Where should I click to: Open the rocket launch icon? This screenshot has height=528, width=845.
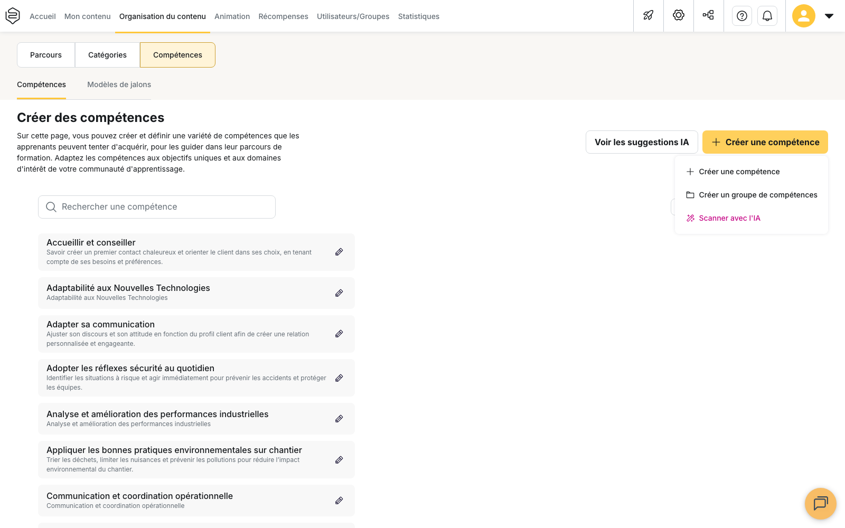(649, 15)
